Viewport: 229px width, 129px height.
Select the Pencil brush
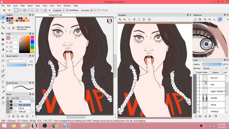20,108
